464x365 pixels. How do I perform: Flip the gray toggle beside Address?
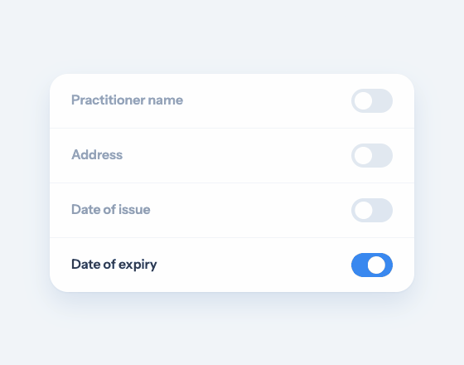click(x=372, y=156)
